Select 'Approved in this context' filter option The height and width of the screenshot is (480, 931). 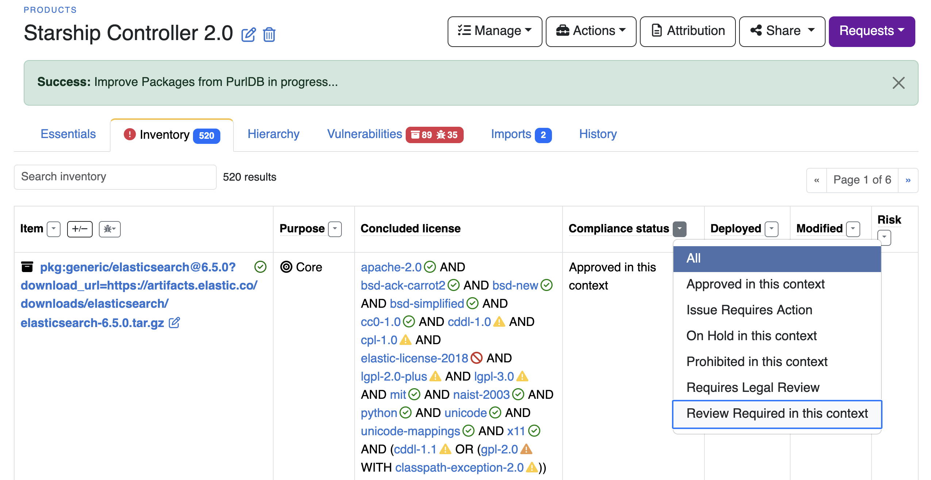point(777,284)
